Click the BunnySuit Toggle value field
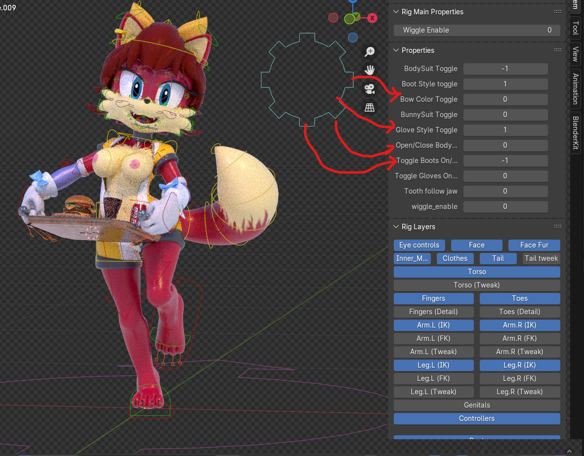This screenshot has height=456, width=584. [x=505, y=115]
